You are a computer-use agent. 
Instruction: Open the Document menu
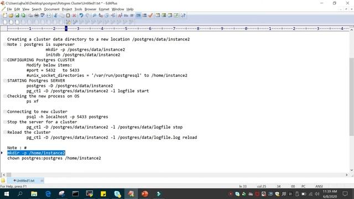coord(51,9)
